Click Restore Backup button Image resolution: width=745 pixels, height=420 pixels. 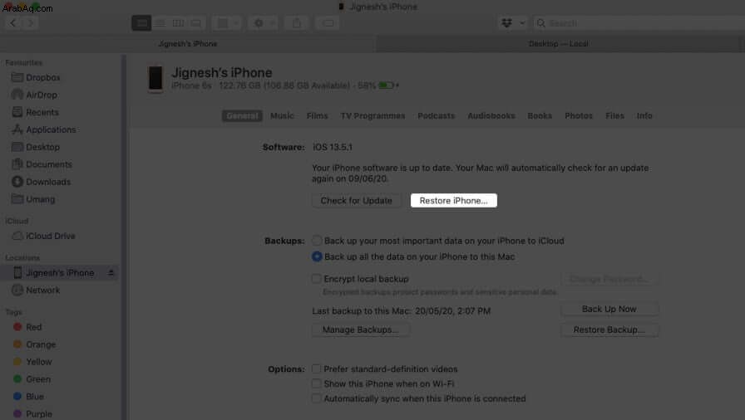(x=609, y=330)
